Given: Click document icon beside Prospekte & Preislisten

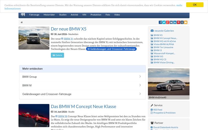Looking at the screenshot, I should 152,113.
